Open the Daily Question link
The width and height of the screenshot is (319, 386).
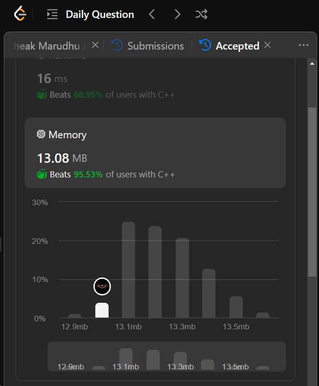100,15
